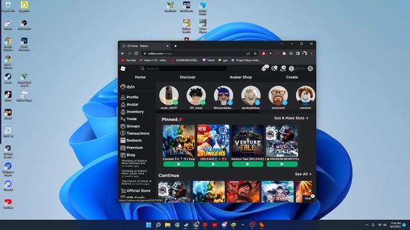410x230 pixels.
Task: Open the browser extensions puzzle icon
Action: click(x=284, y=54)
